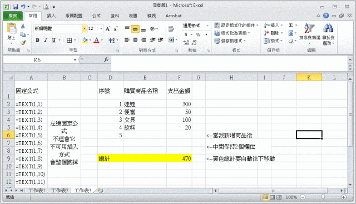Click the Insert Function fx icon

[106, 60]
